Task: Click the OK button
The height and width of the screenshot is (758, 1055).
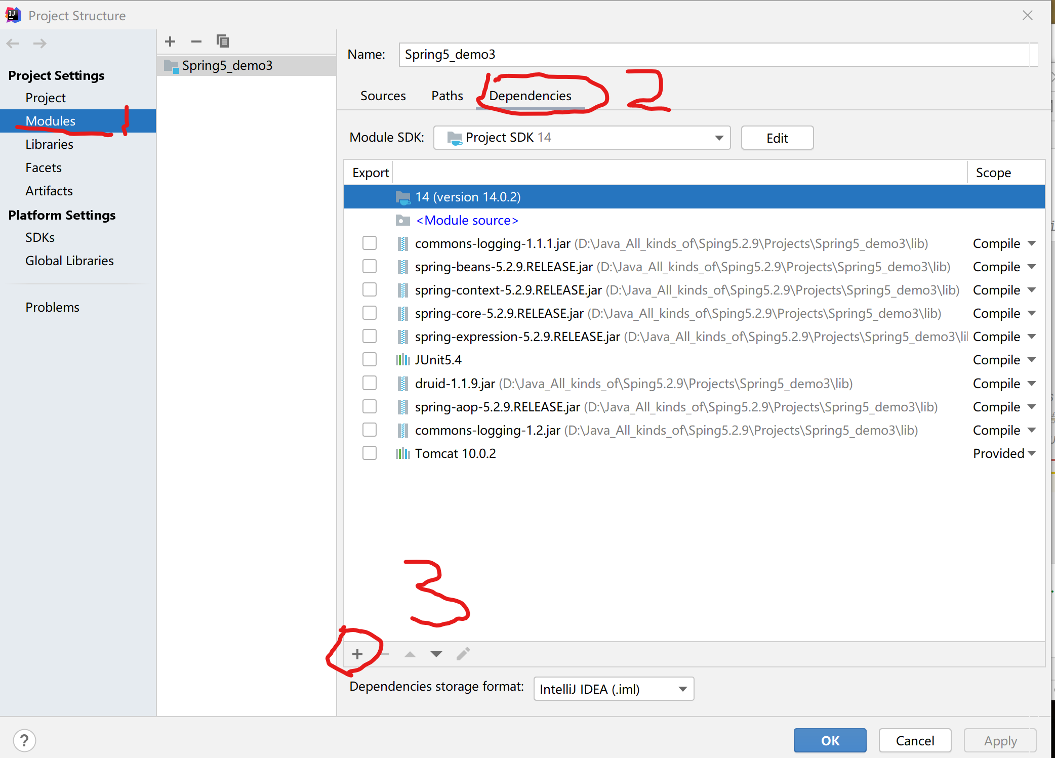Action: pos(830,741)
